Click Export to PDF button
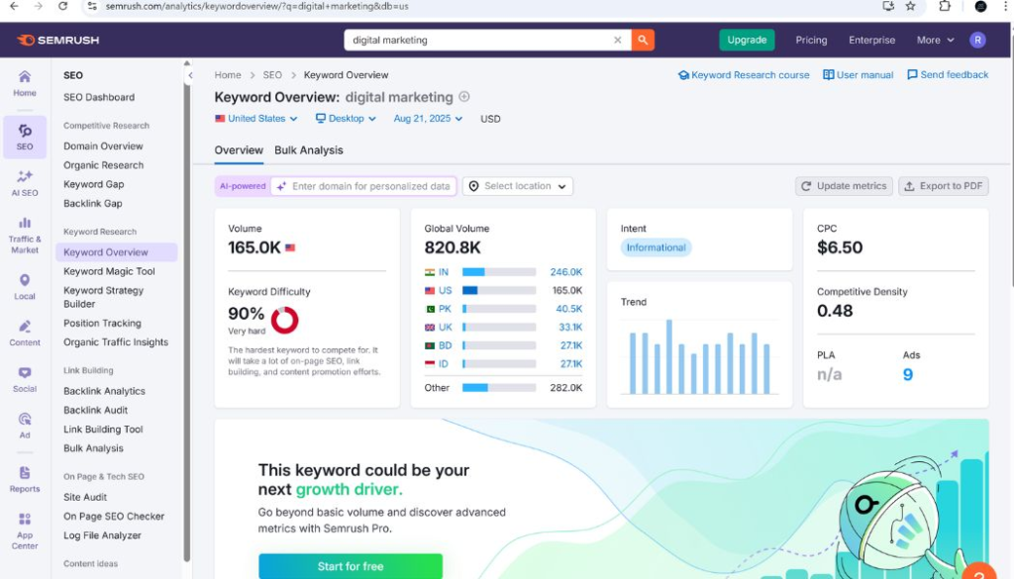The height and width of the screenshot is (579, 1014). (944, 186)
